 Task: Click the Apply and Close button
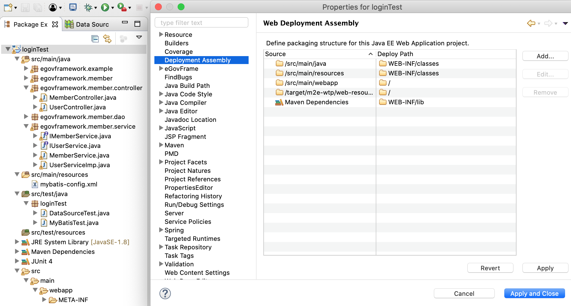tap(534, 293)
